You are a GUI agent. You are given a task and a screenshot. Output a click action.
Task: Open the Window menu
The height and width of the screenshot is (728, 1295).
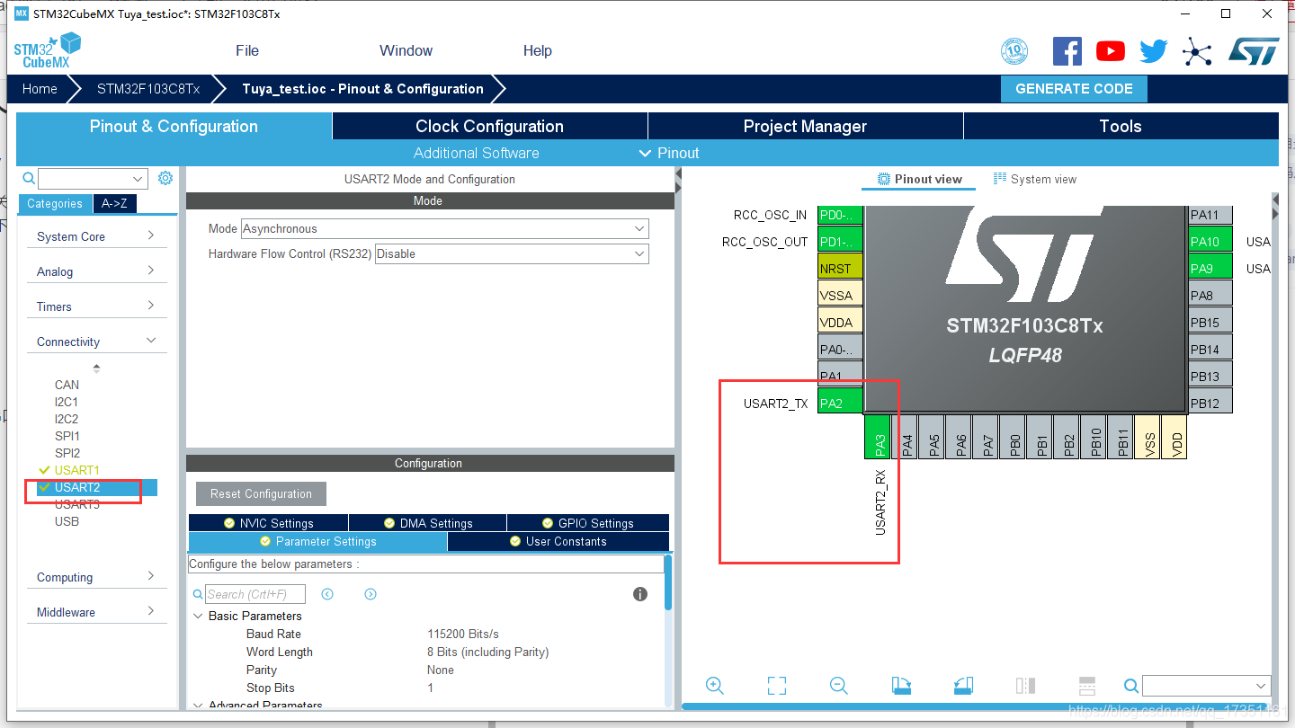coord(406,50)
